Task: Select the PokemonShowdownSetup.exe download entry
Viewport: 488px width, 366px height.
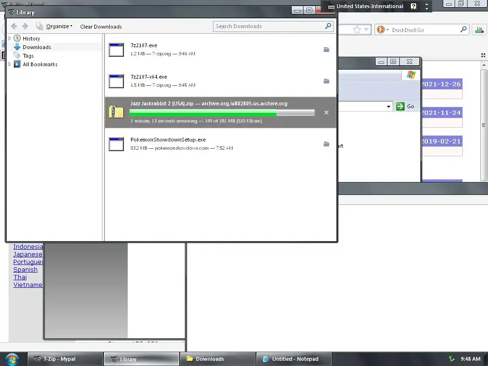Action: tap(220, 144)
